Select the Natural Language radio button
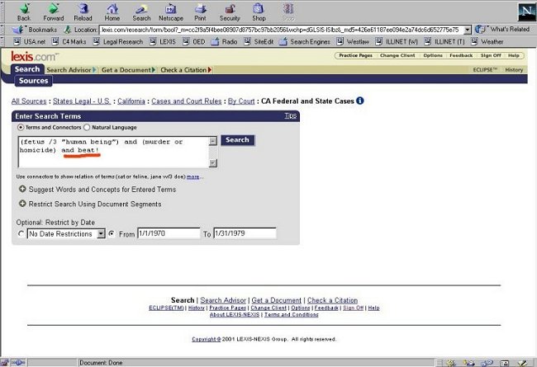The height and width of the screenshot is (367, 537). point(88,128)
